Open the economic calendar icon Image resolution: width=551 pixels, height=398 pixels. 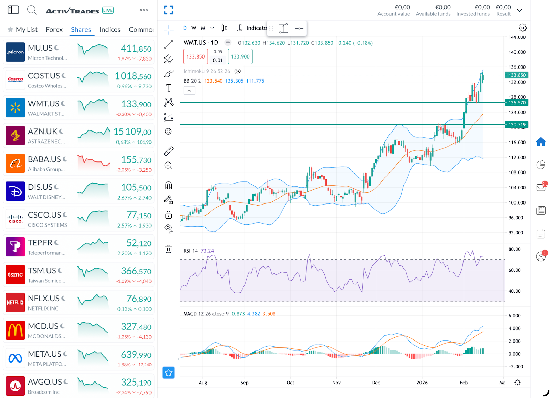pos(541,233)
